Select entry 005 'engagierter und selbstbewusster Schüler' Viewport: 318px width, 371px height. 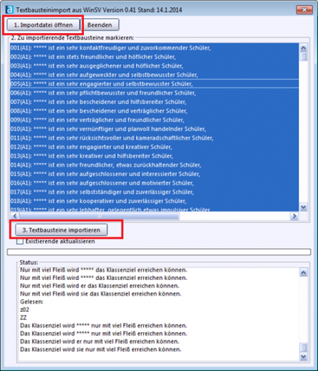click(155, 84)
